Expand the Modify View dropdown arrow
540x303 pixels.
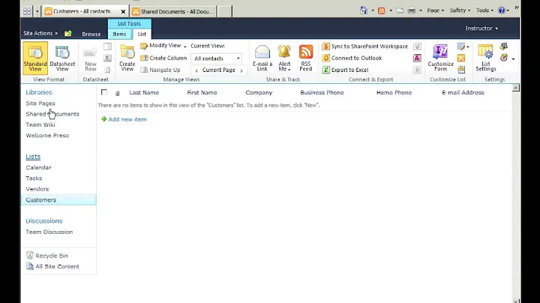pyautogui.click(x=185, y=46)
